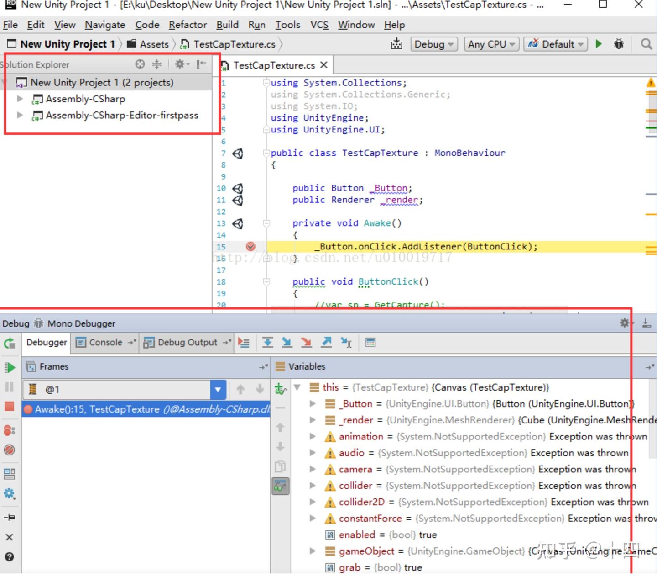Select the animation exception entry in Variables
The width and height of the screenshot is (657, 577).
[360, 436]
